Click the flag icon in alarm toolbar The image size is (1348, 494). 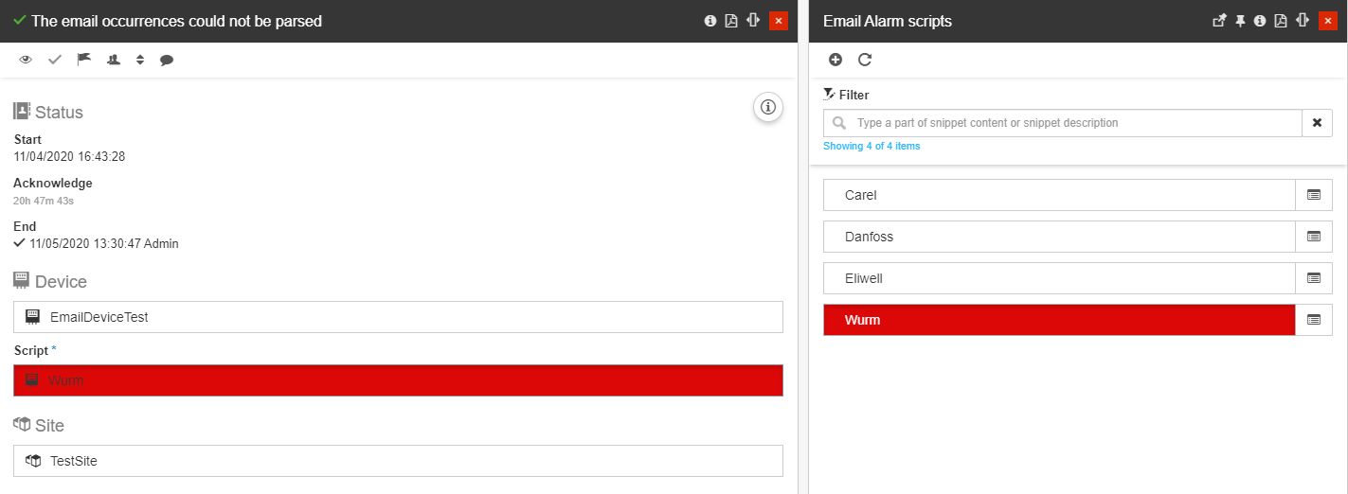(x=84, y=60)
